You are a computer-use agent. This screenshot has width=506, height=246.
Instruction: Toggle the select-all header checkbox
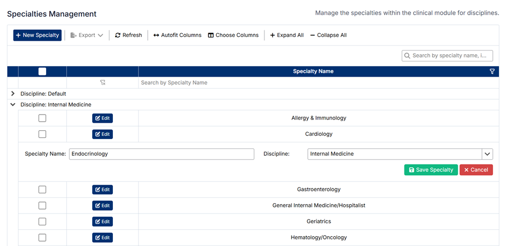pos(42,72)
